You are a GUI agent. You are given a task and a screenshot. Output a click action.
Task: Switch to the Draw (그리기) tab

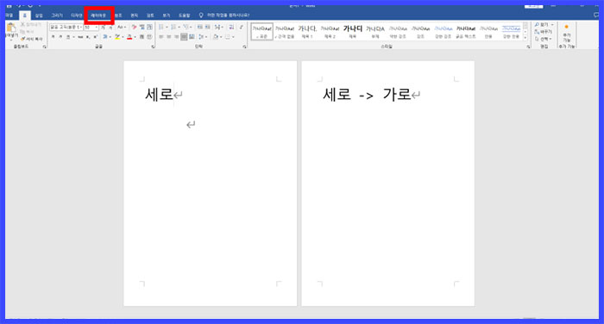57,16
